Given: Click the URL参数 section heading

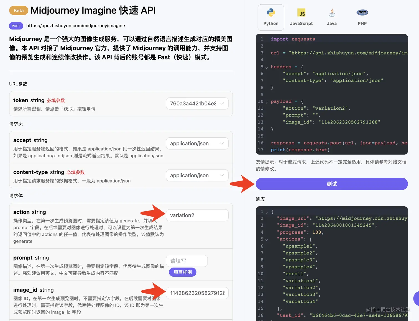Looking at the screenshot, I should pyautogui.click(x=18, y=84).
